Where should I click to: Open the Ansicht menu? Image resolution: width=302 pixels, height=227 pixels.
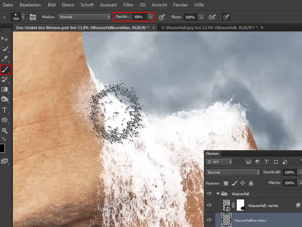(x=159, y=5)
